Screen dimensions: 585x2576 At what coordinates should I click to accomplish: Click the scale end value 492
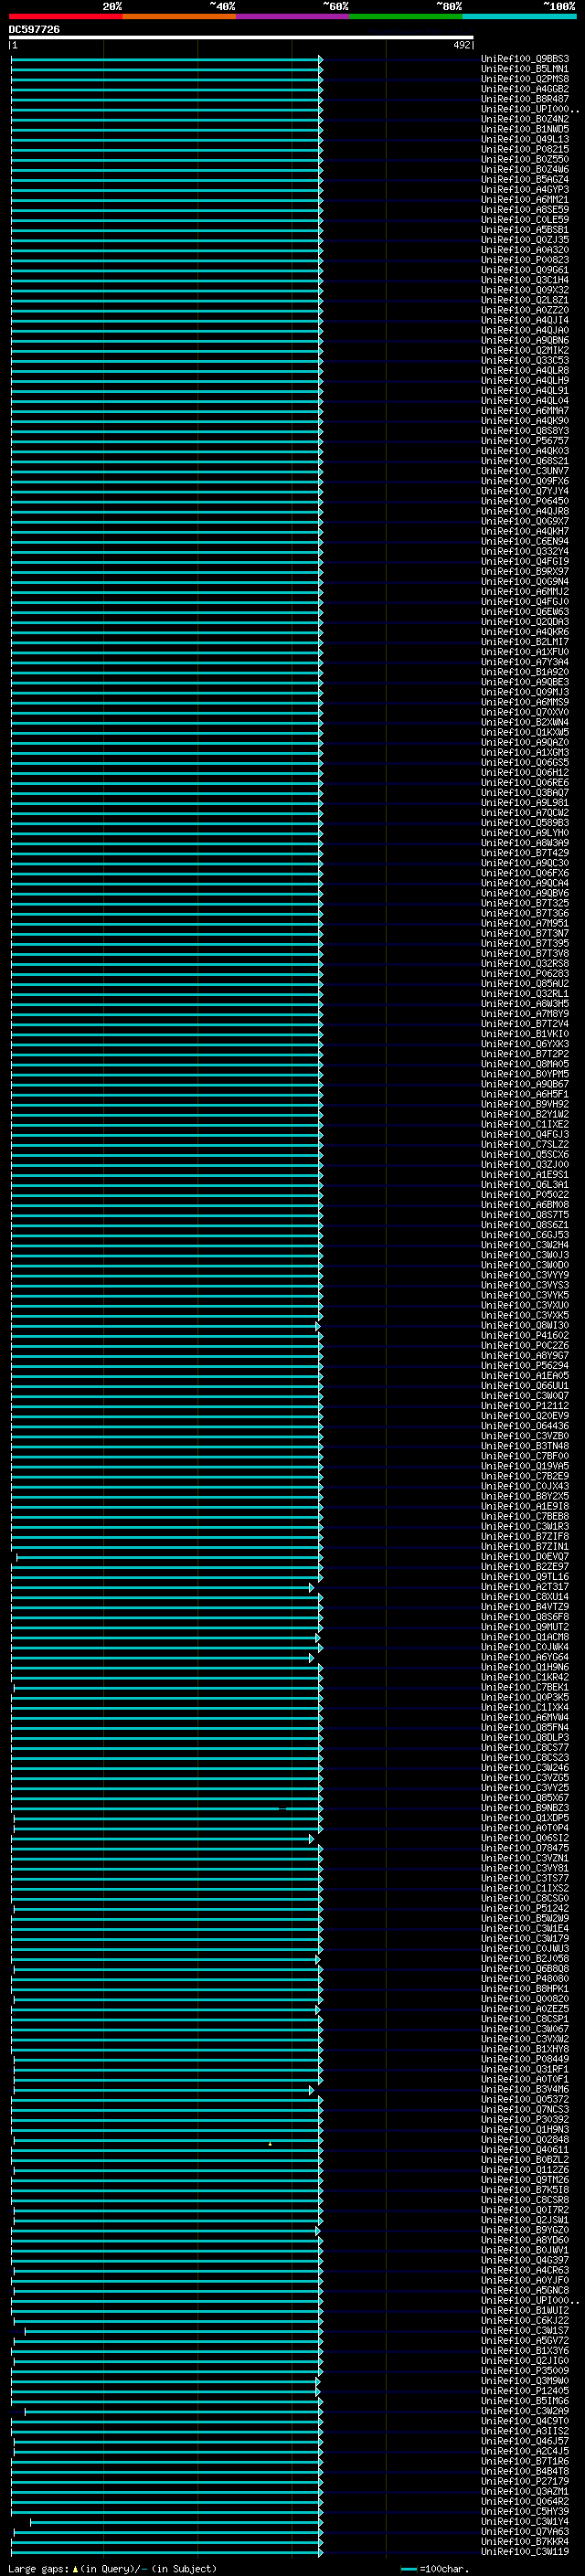[461, 45]
